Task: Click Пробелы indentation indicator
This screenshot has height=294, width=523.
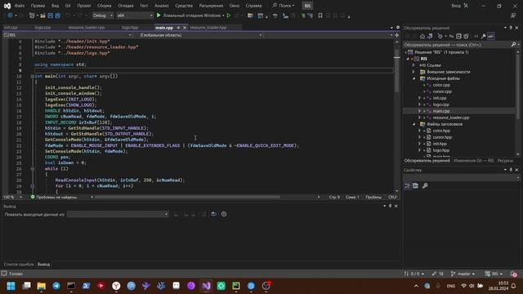Action: 373,197
